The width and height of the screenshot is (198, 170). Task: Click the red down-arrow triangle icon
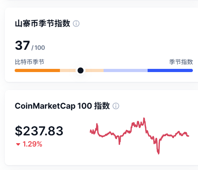(x=18, y=145)
